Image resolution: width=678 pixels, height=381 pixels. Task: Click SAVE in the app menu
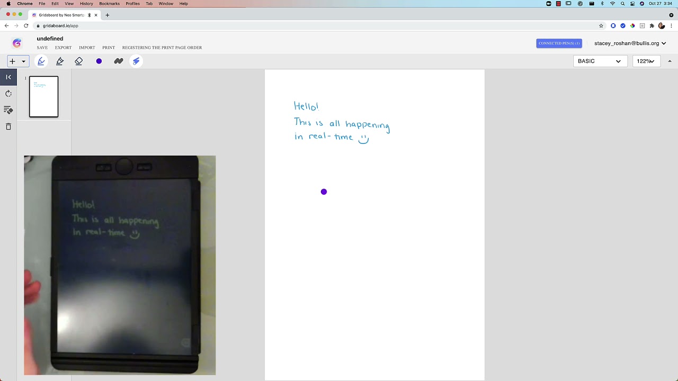42,48
